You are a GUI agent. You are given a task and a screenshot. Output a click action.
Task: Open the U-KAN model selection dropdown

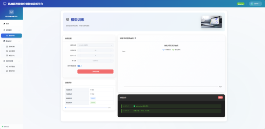[95, 45]
